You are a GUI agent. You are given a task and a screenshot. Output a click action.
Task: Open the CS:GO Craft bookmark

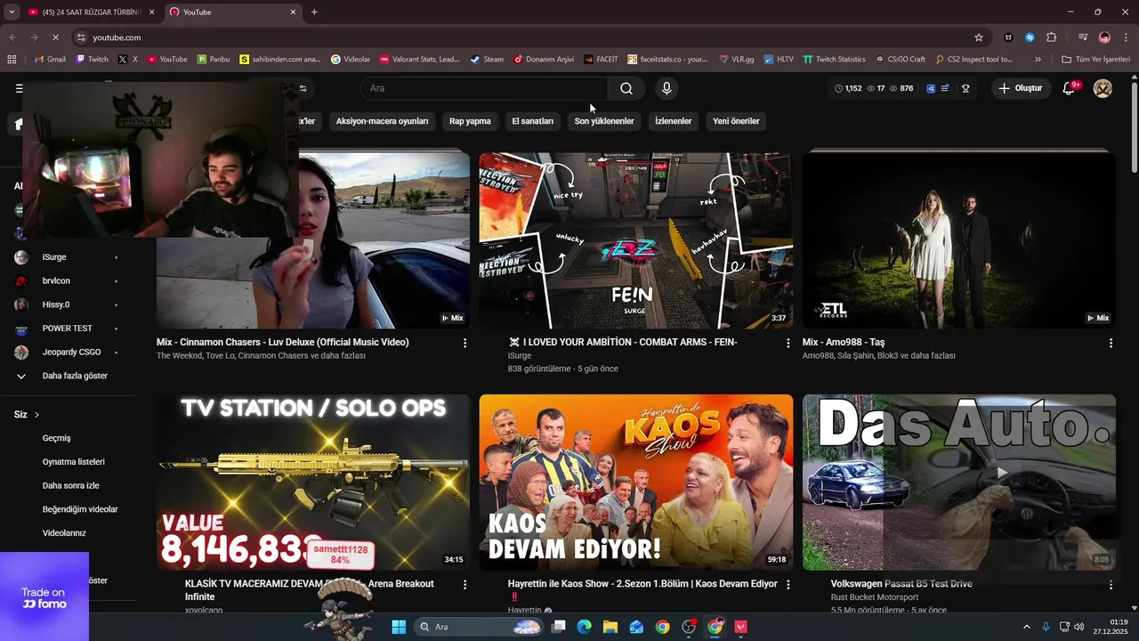[x=901, y=60]
